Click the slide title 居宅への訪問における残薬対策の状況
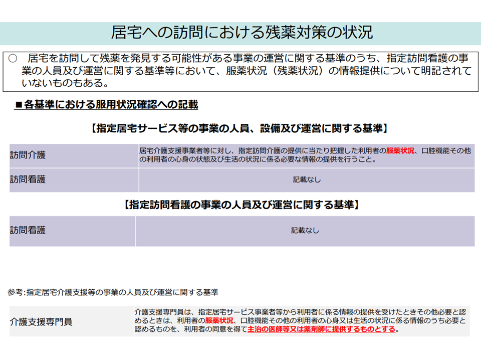 click(x=242, y=33)
